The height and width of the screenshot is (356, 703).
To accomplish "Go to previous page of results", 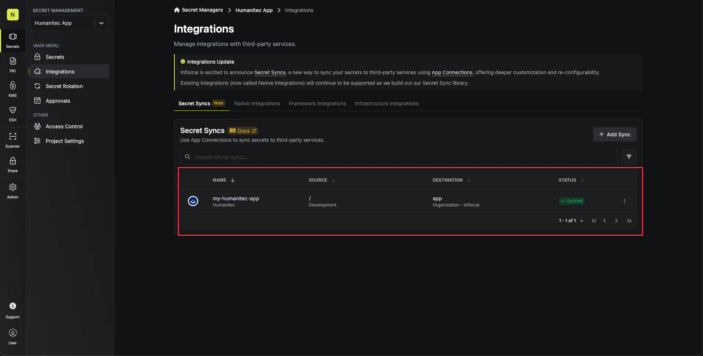I will point(604,221).
